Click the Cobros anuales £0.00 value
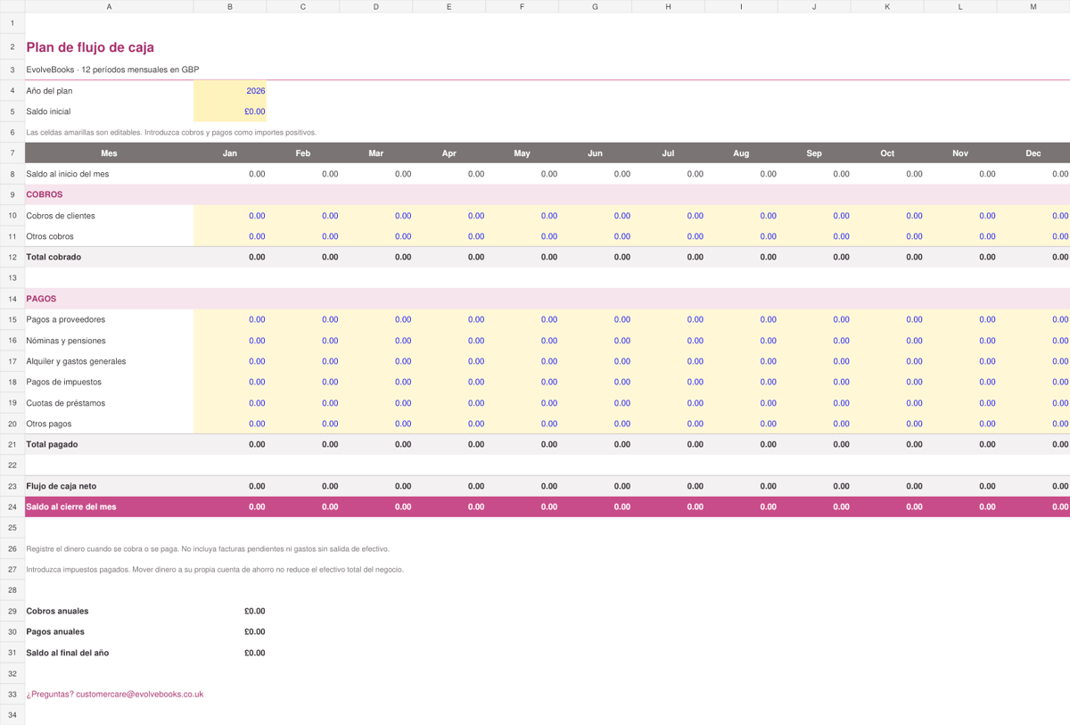 [x=254, y=611]
